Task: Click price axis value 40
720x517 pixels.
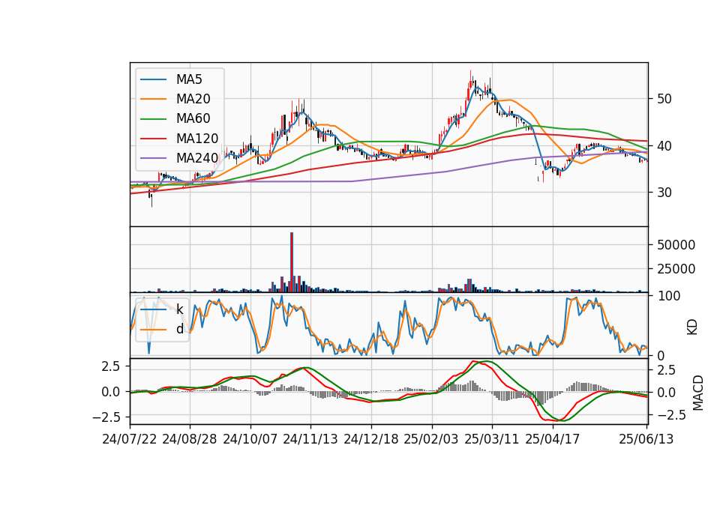Action: [x=664, y=146]
